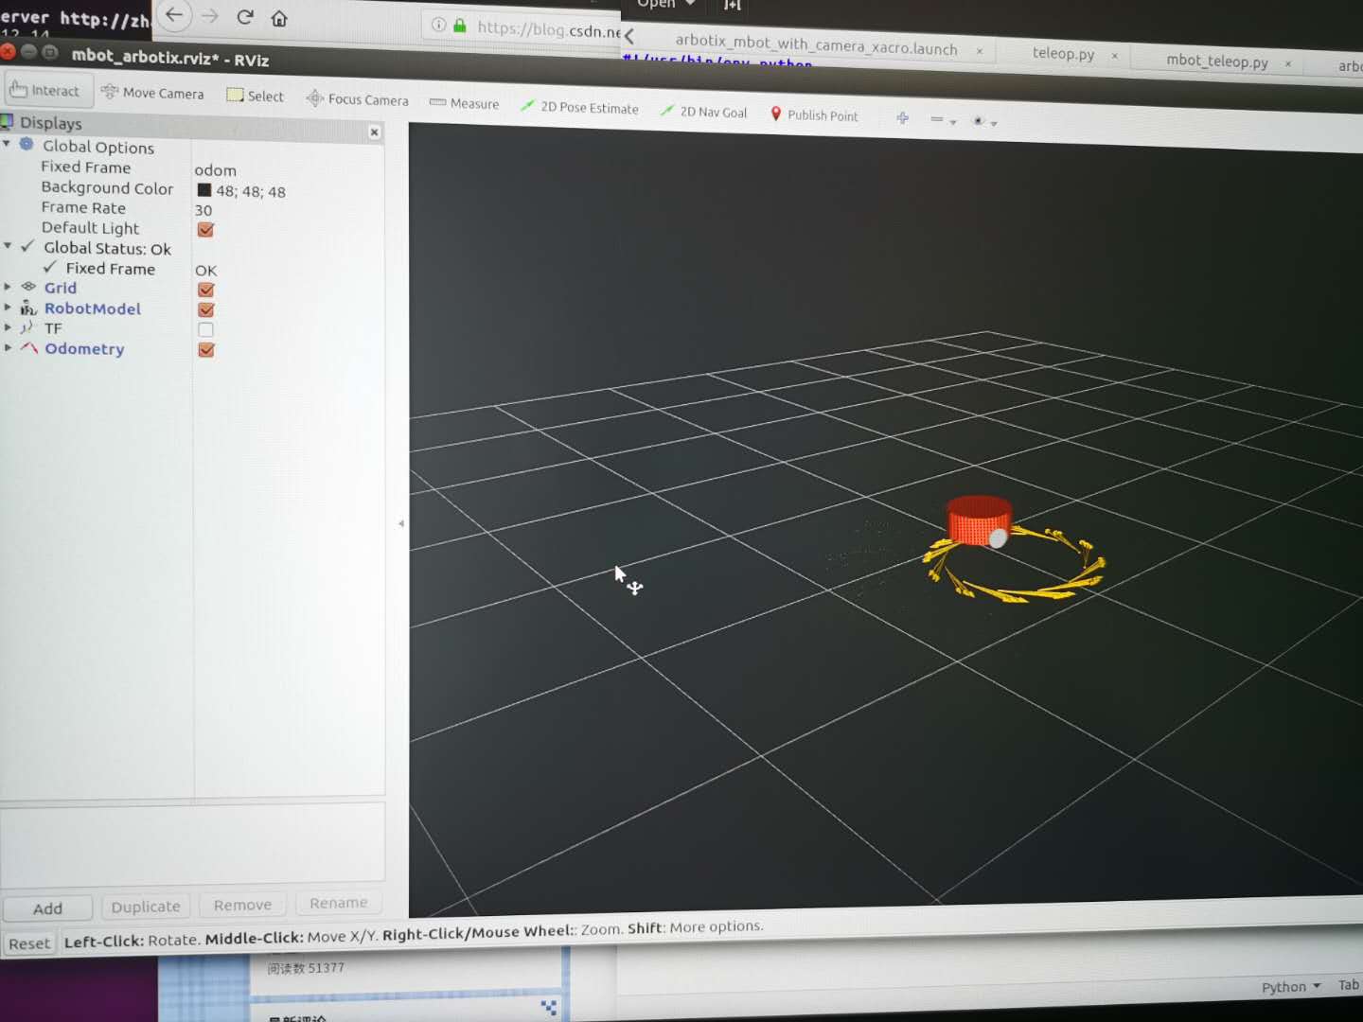
Task: Collapse the Global Options tree item
Action: pyautogui.click(x=8, y=144)
